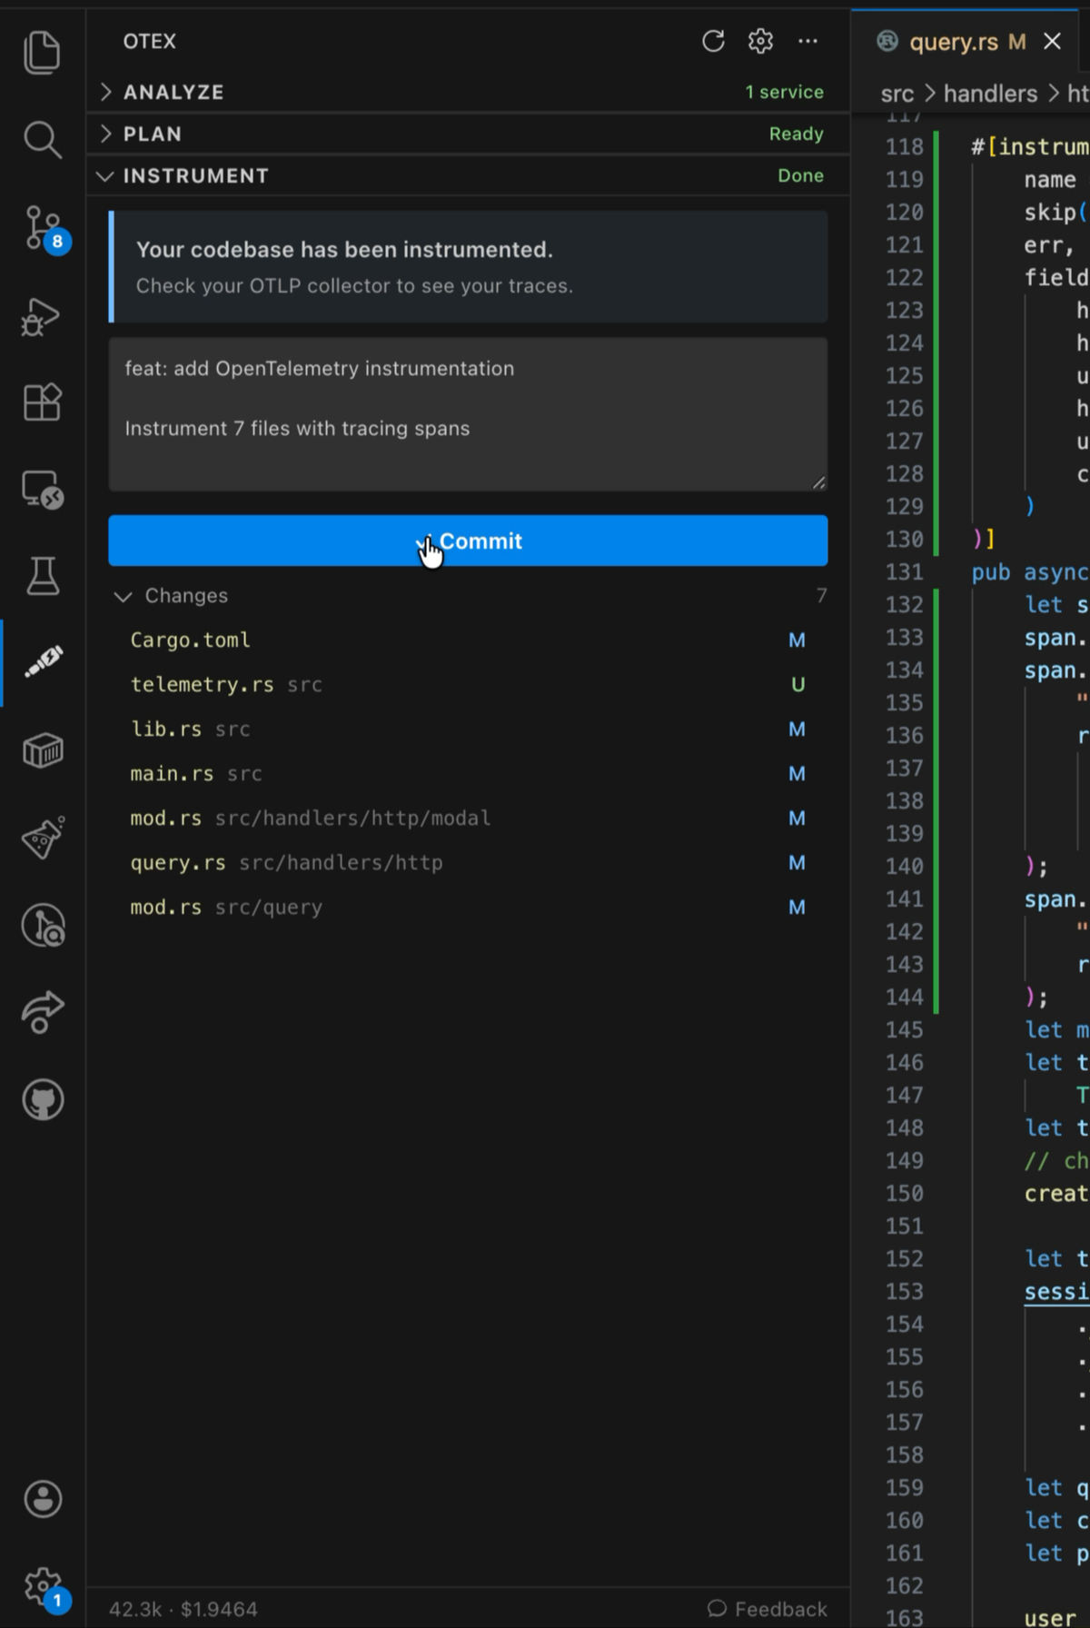Viewport: 1090px width, 1628px height.
Task: Open the OTEX more actions ellipsis
Action: 808,41
